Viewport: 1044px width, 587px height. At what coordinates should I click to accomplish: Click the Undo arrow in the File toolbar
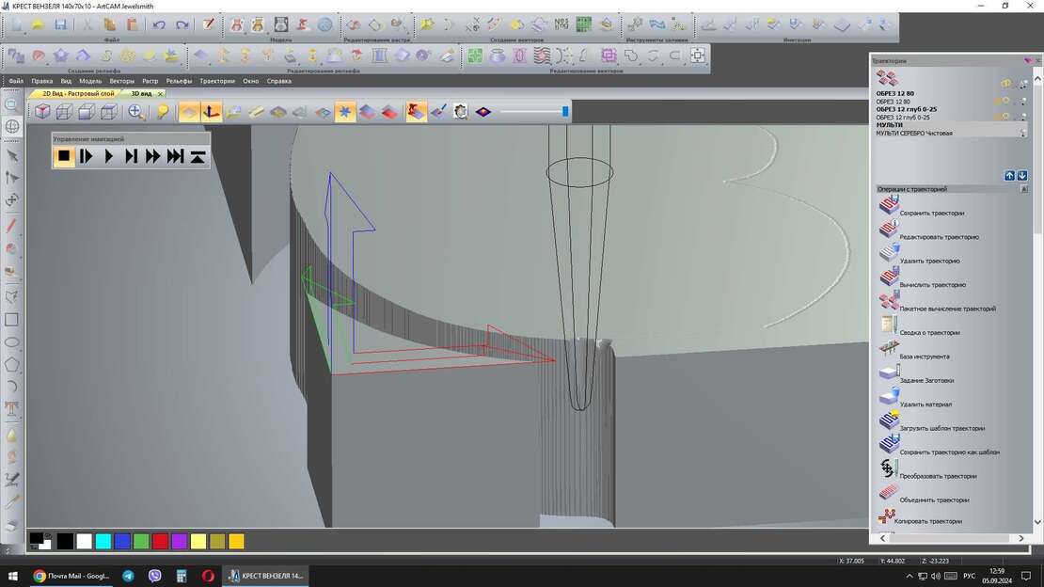point(159,24)
